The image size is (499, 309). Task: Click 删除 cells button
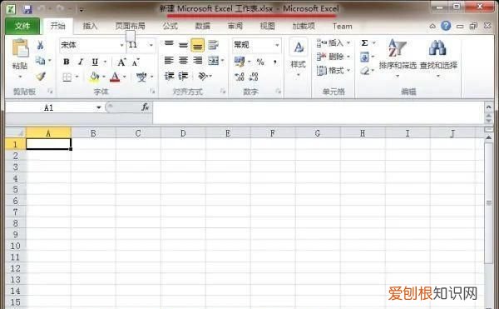[333, 57]
